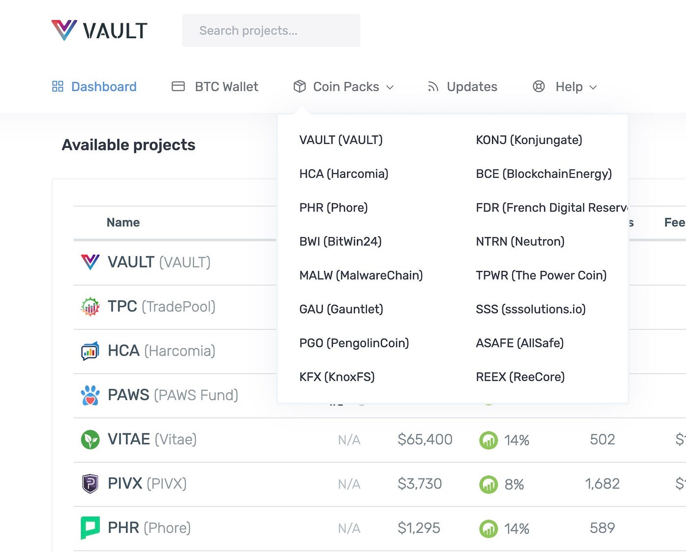The width and height of the screenshot is (686, 552).
Task: Click the 1,682 value in PIVX row
Action: pyautogui.click(x=602, y=484)
